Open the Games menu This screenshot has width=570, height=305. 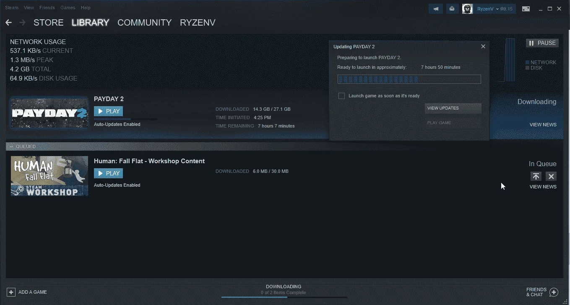coord(68,8)
